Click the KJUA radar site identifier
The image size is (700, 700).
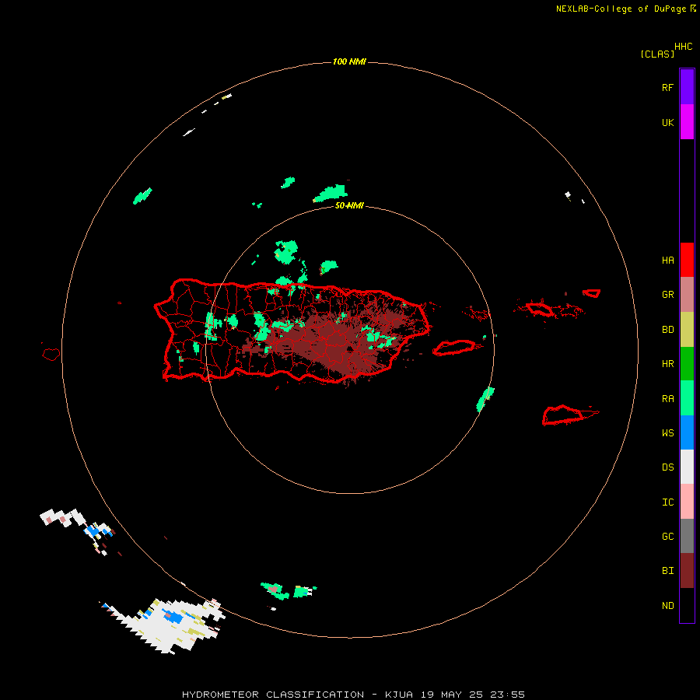click(399, 695)
